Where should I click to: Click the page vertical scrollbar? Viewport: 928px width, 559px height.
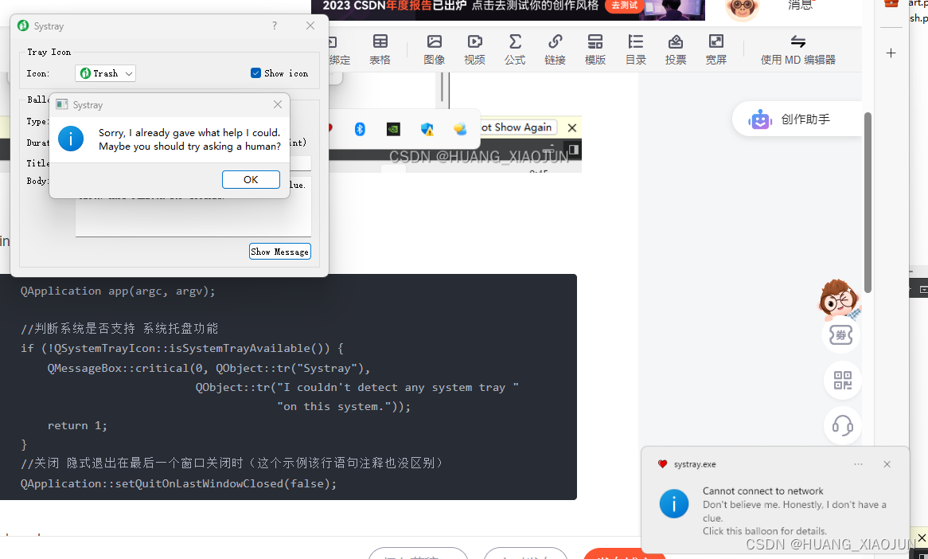(x=868, y=202)
